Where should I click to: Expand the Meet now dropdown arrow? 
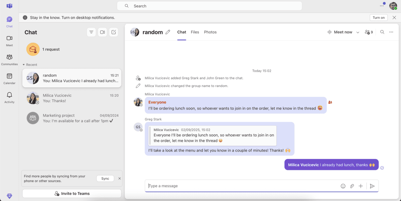[358, 32]
